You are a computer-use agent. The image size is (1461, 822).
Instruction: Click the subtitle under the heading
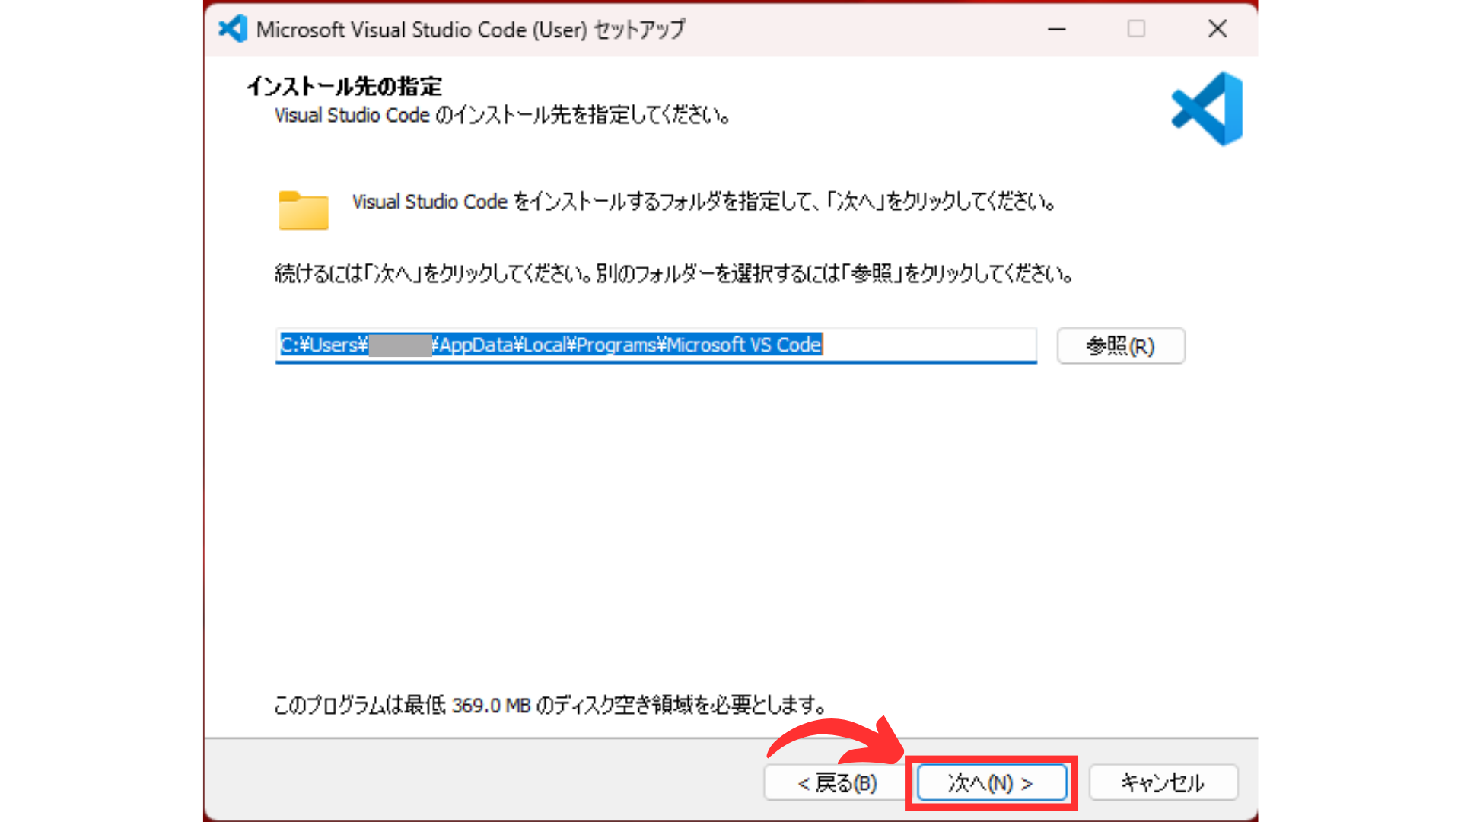502,116
